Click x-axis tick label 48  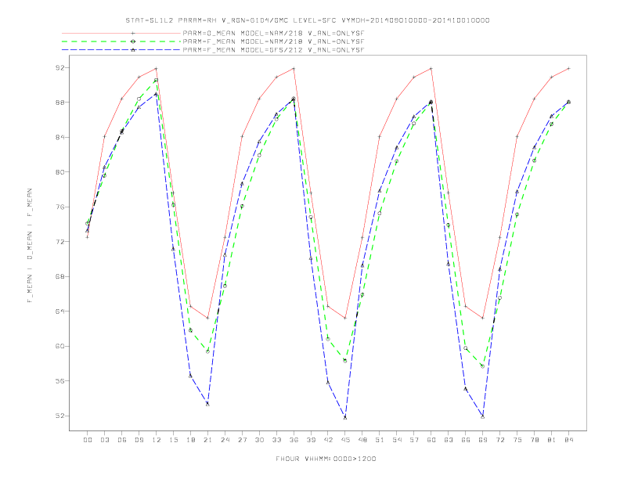(x=362, y=440)
